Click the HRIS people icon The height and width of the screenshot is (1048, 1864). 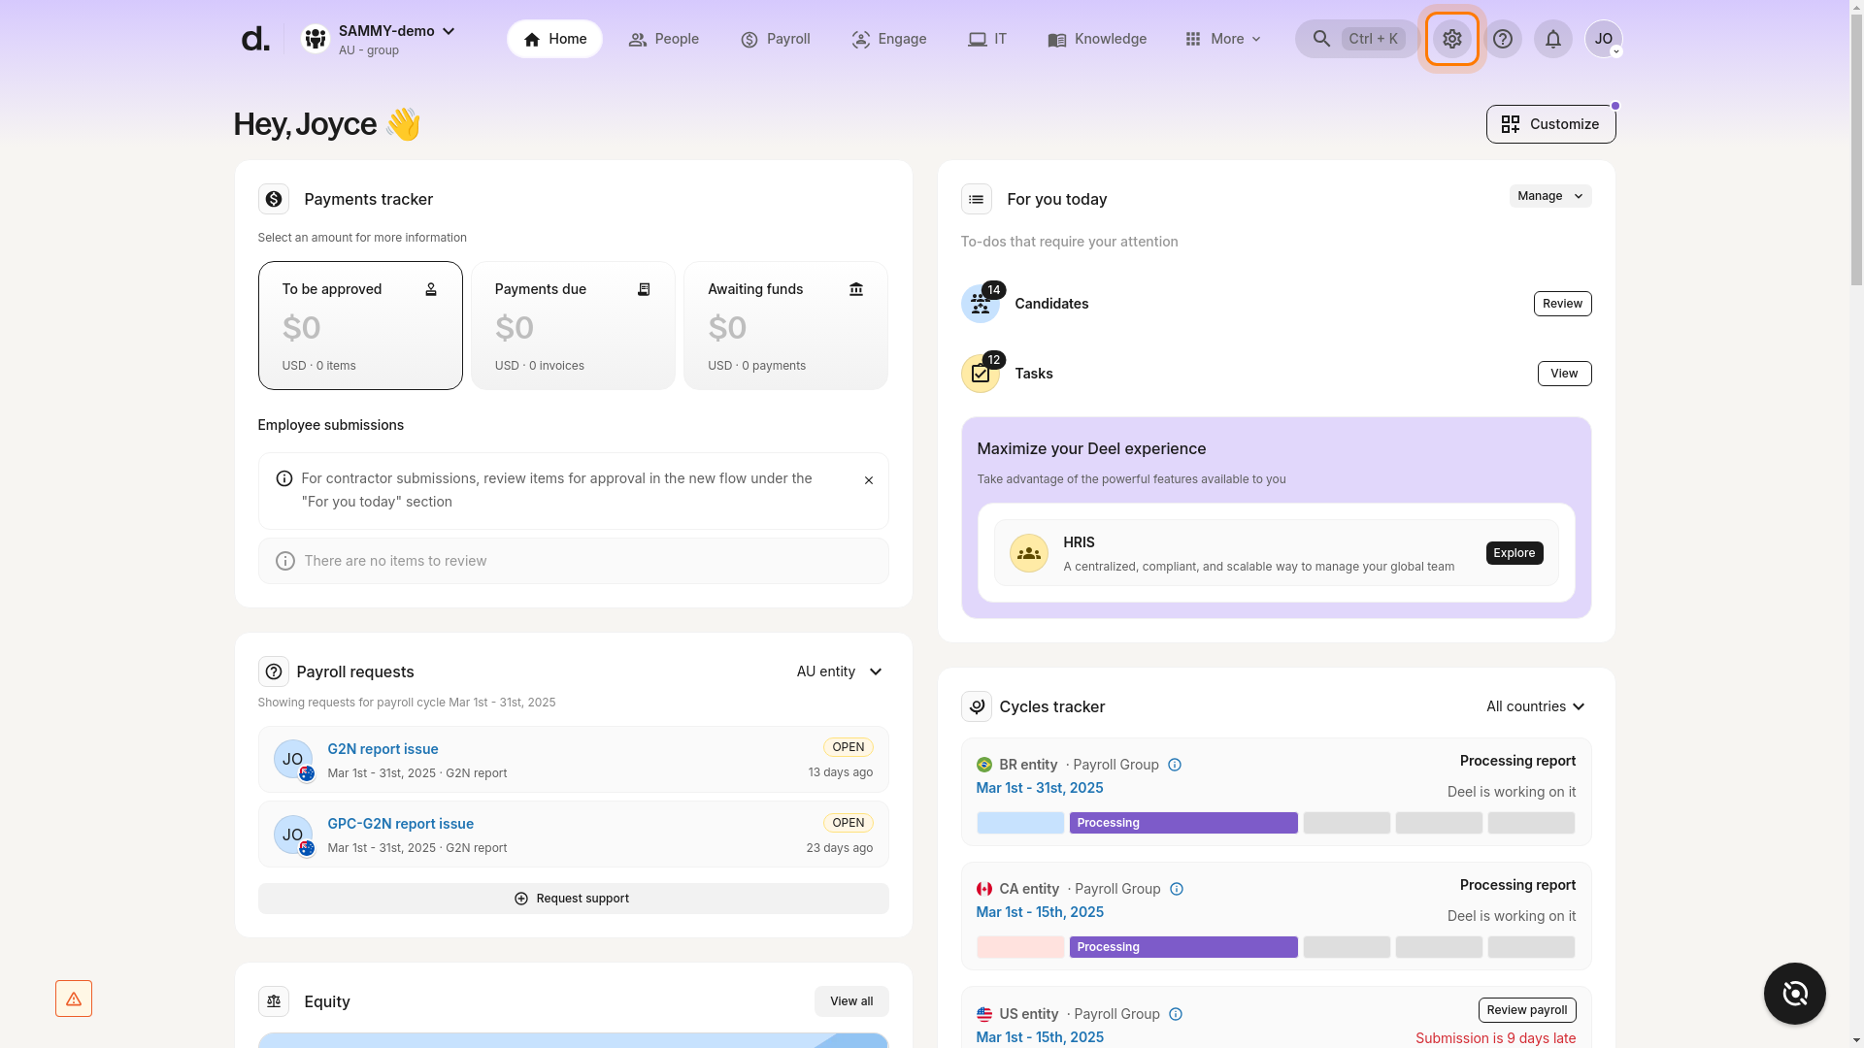pyautogui.click(x=1028, y=553)
